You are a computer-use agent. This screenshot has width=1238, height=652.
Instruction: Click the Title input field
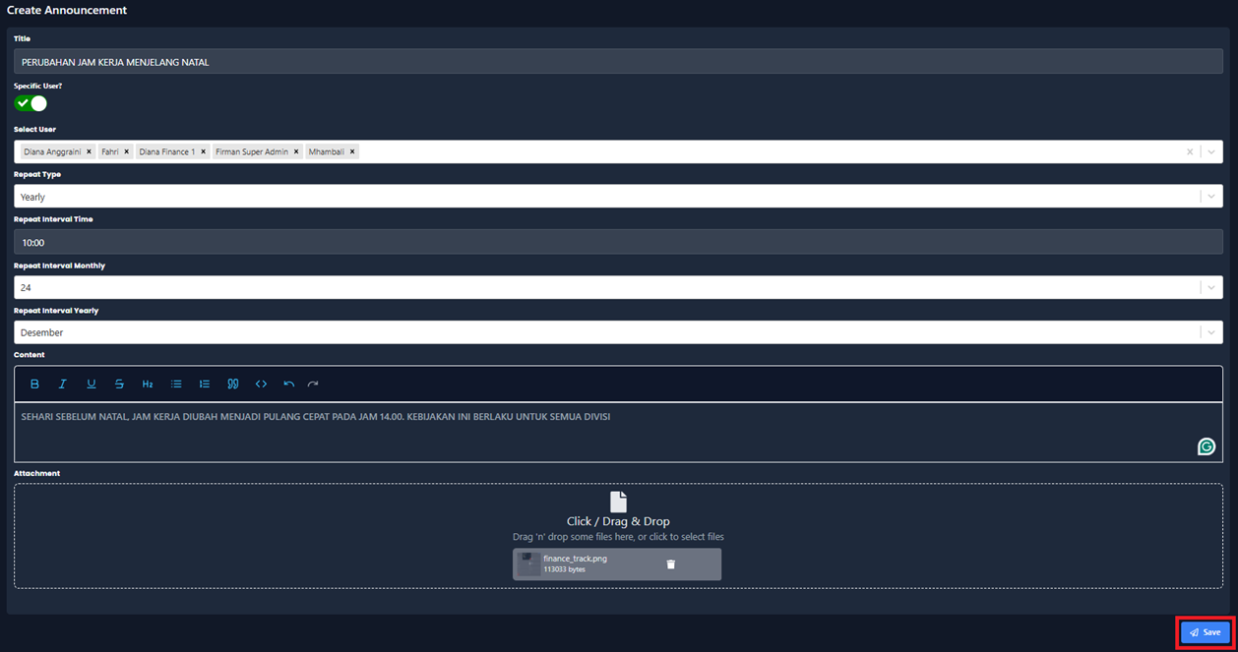tap(618, 62)
